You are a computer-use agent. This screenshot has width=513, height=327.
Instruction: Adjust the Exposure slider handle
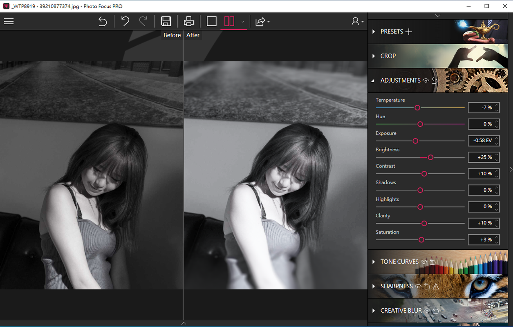(x=415, y=141)
